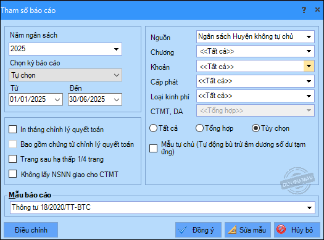324x240 pixels.
Task: Click the Loại kinh phí label
Action: coord(170,97)
